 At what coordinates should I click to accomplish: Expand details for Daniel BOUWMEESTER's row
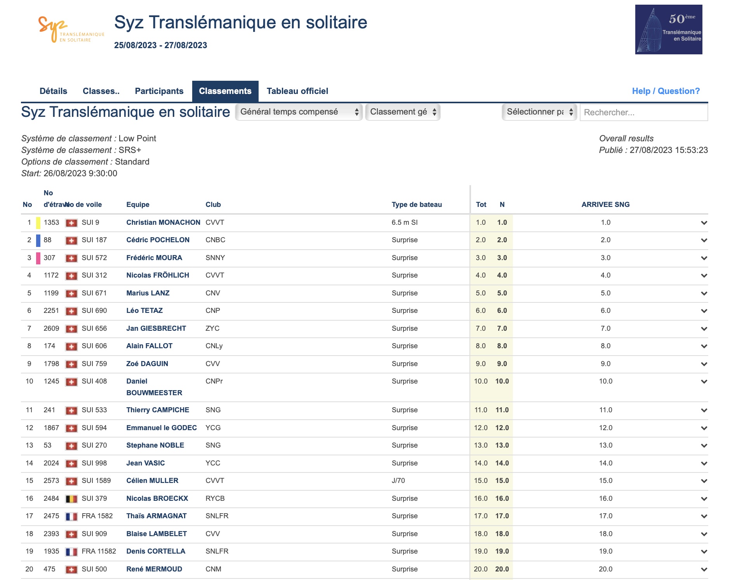pyautogui.click(x=704, y=382)
